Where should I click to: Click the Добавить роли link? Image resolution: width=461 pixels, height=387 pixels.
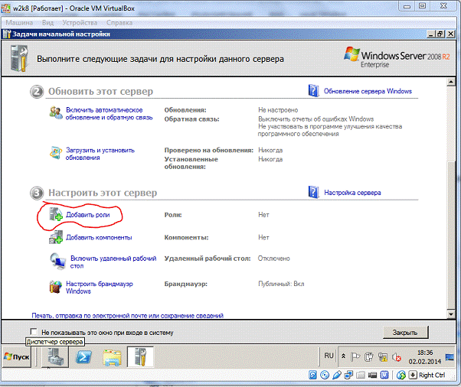(x=87, y=215)
